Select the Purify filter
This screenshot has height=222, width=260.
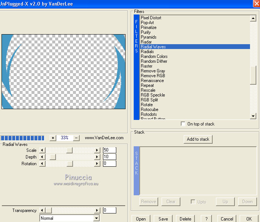pyautogui.click(x=195, y=32)
